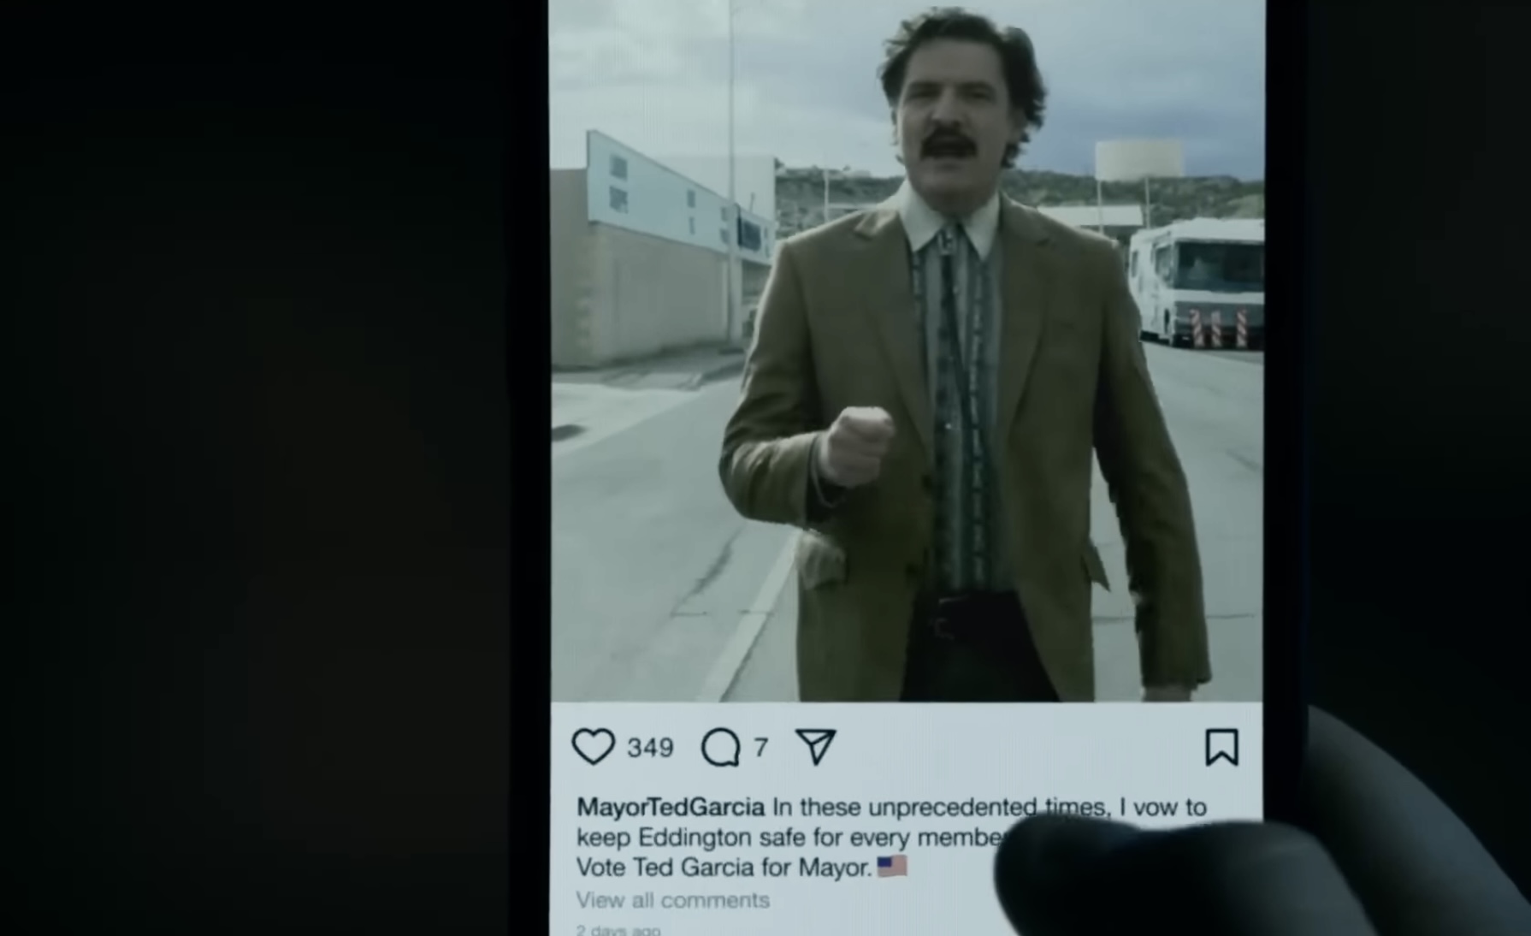Image resolution: width=1531 pixels, height=936 pixels.
Task: View the 349 likes count
Action: 650,748
